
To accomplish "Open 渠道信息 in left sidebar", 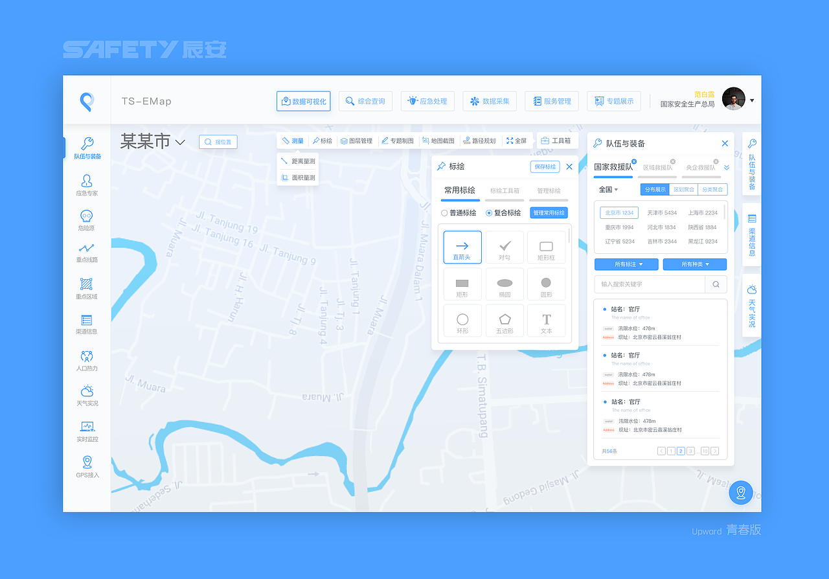I will pos(87,325).
